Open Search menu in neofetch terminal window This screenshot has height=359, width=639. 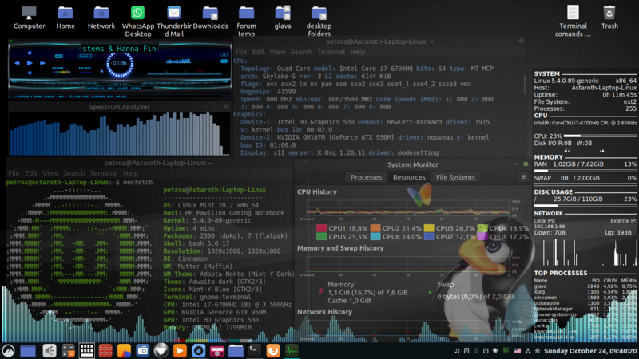click(x=73, y=173)
